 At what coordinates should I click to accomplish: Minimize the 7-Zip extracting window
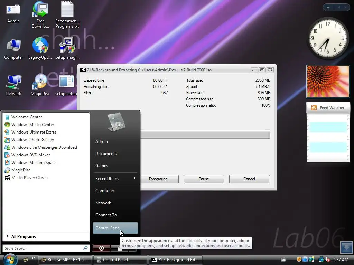click(x=254, y=70)
